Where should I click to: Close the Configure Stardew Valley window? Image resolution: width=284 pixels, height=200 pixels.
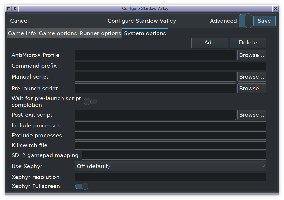point(275,9)
